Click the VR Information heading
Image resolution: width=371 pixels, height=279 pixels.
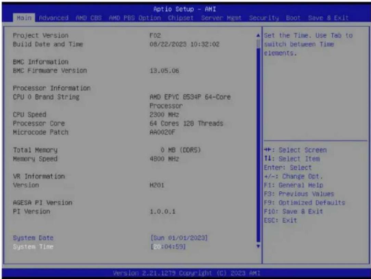click(39, 176)
